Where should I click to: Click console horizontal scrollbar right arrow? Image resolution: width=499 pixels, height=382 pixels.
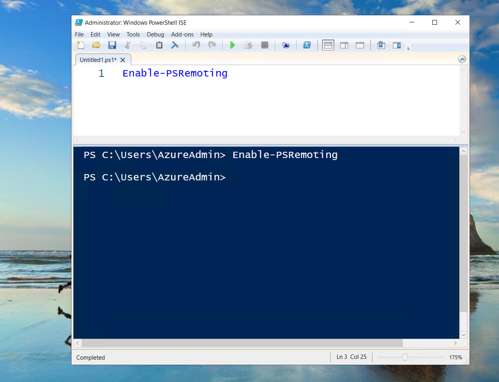(455, 343)
